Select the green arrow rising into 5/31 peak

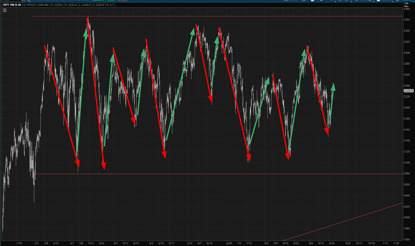point(180,84)
